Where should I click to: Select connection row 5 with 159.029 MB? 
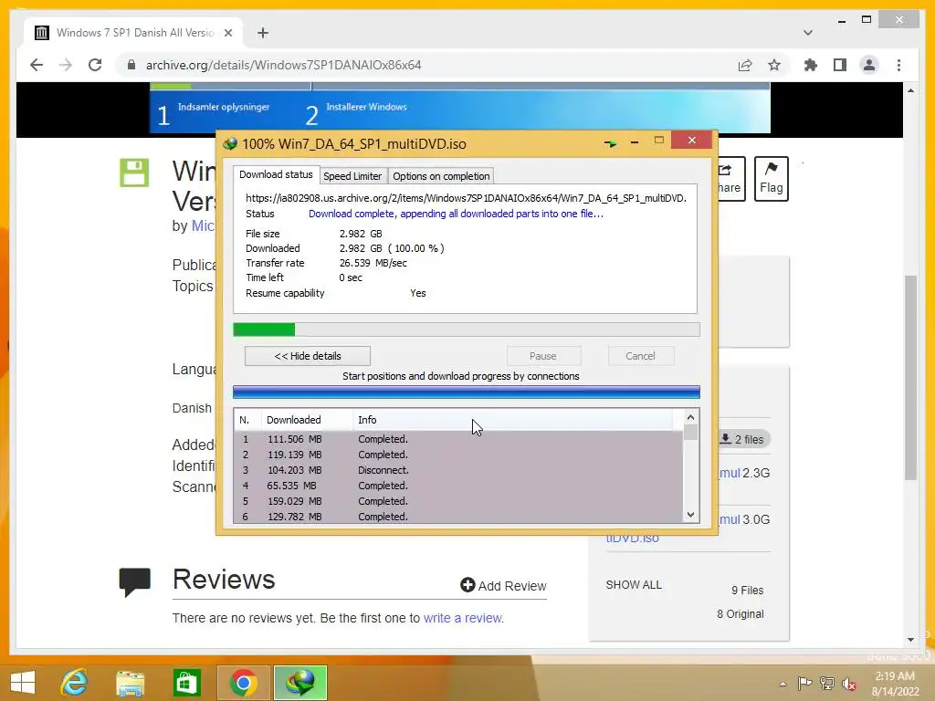point(458,501)
